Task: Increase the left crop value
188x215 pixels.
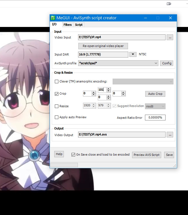Action: [x=94, y=92]
